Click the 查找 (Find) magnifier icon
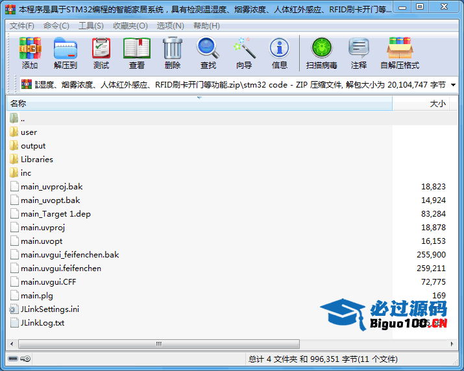This screenshot has width=464, height=371. (208, 49)
